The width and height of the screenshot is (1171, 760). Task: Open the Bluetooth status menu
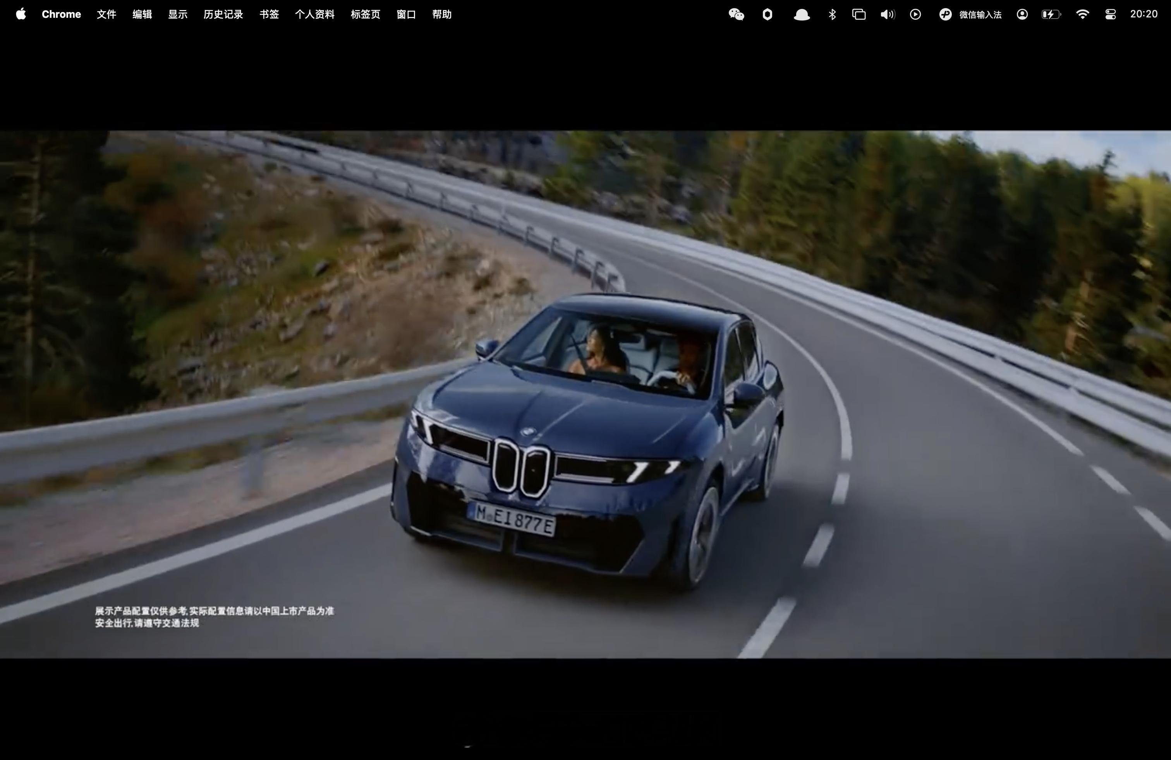tap(832, 14)
